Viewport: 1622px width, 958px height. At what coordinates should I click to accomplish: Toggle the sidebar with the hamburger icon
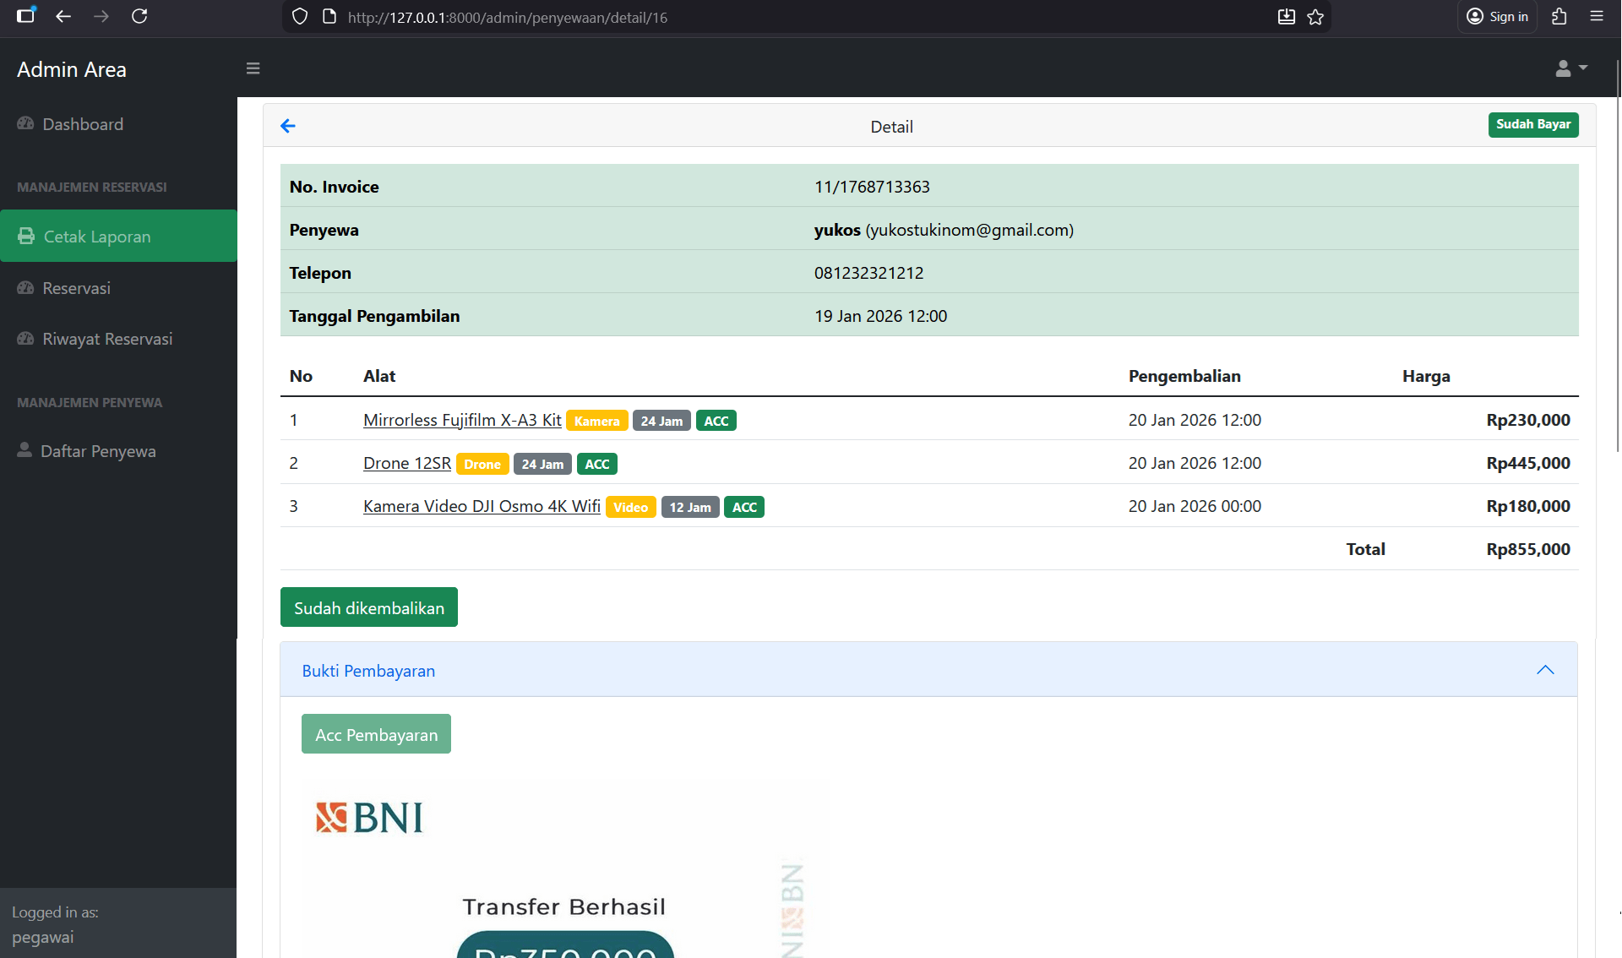click(x=253, y=68)
